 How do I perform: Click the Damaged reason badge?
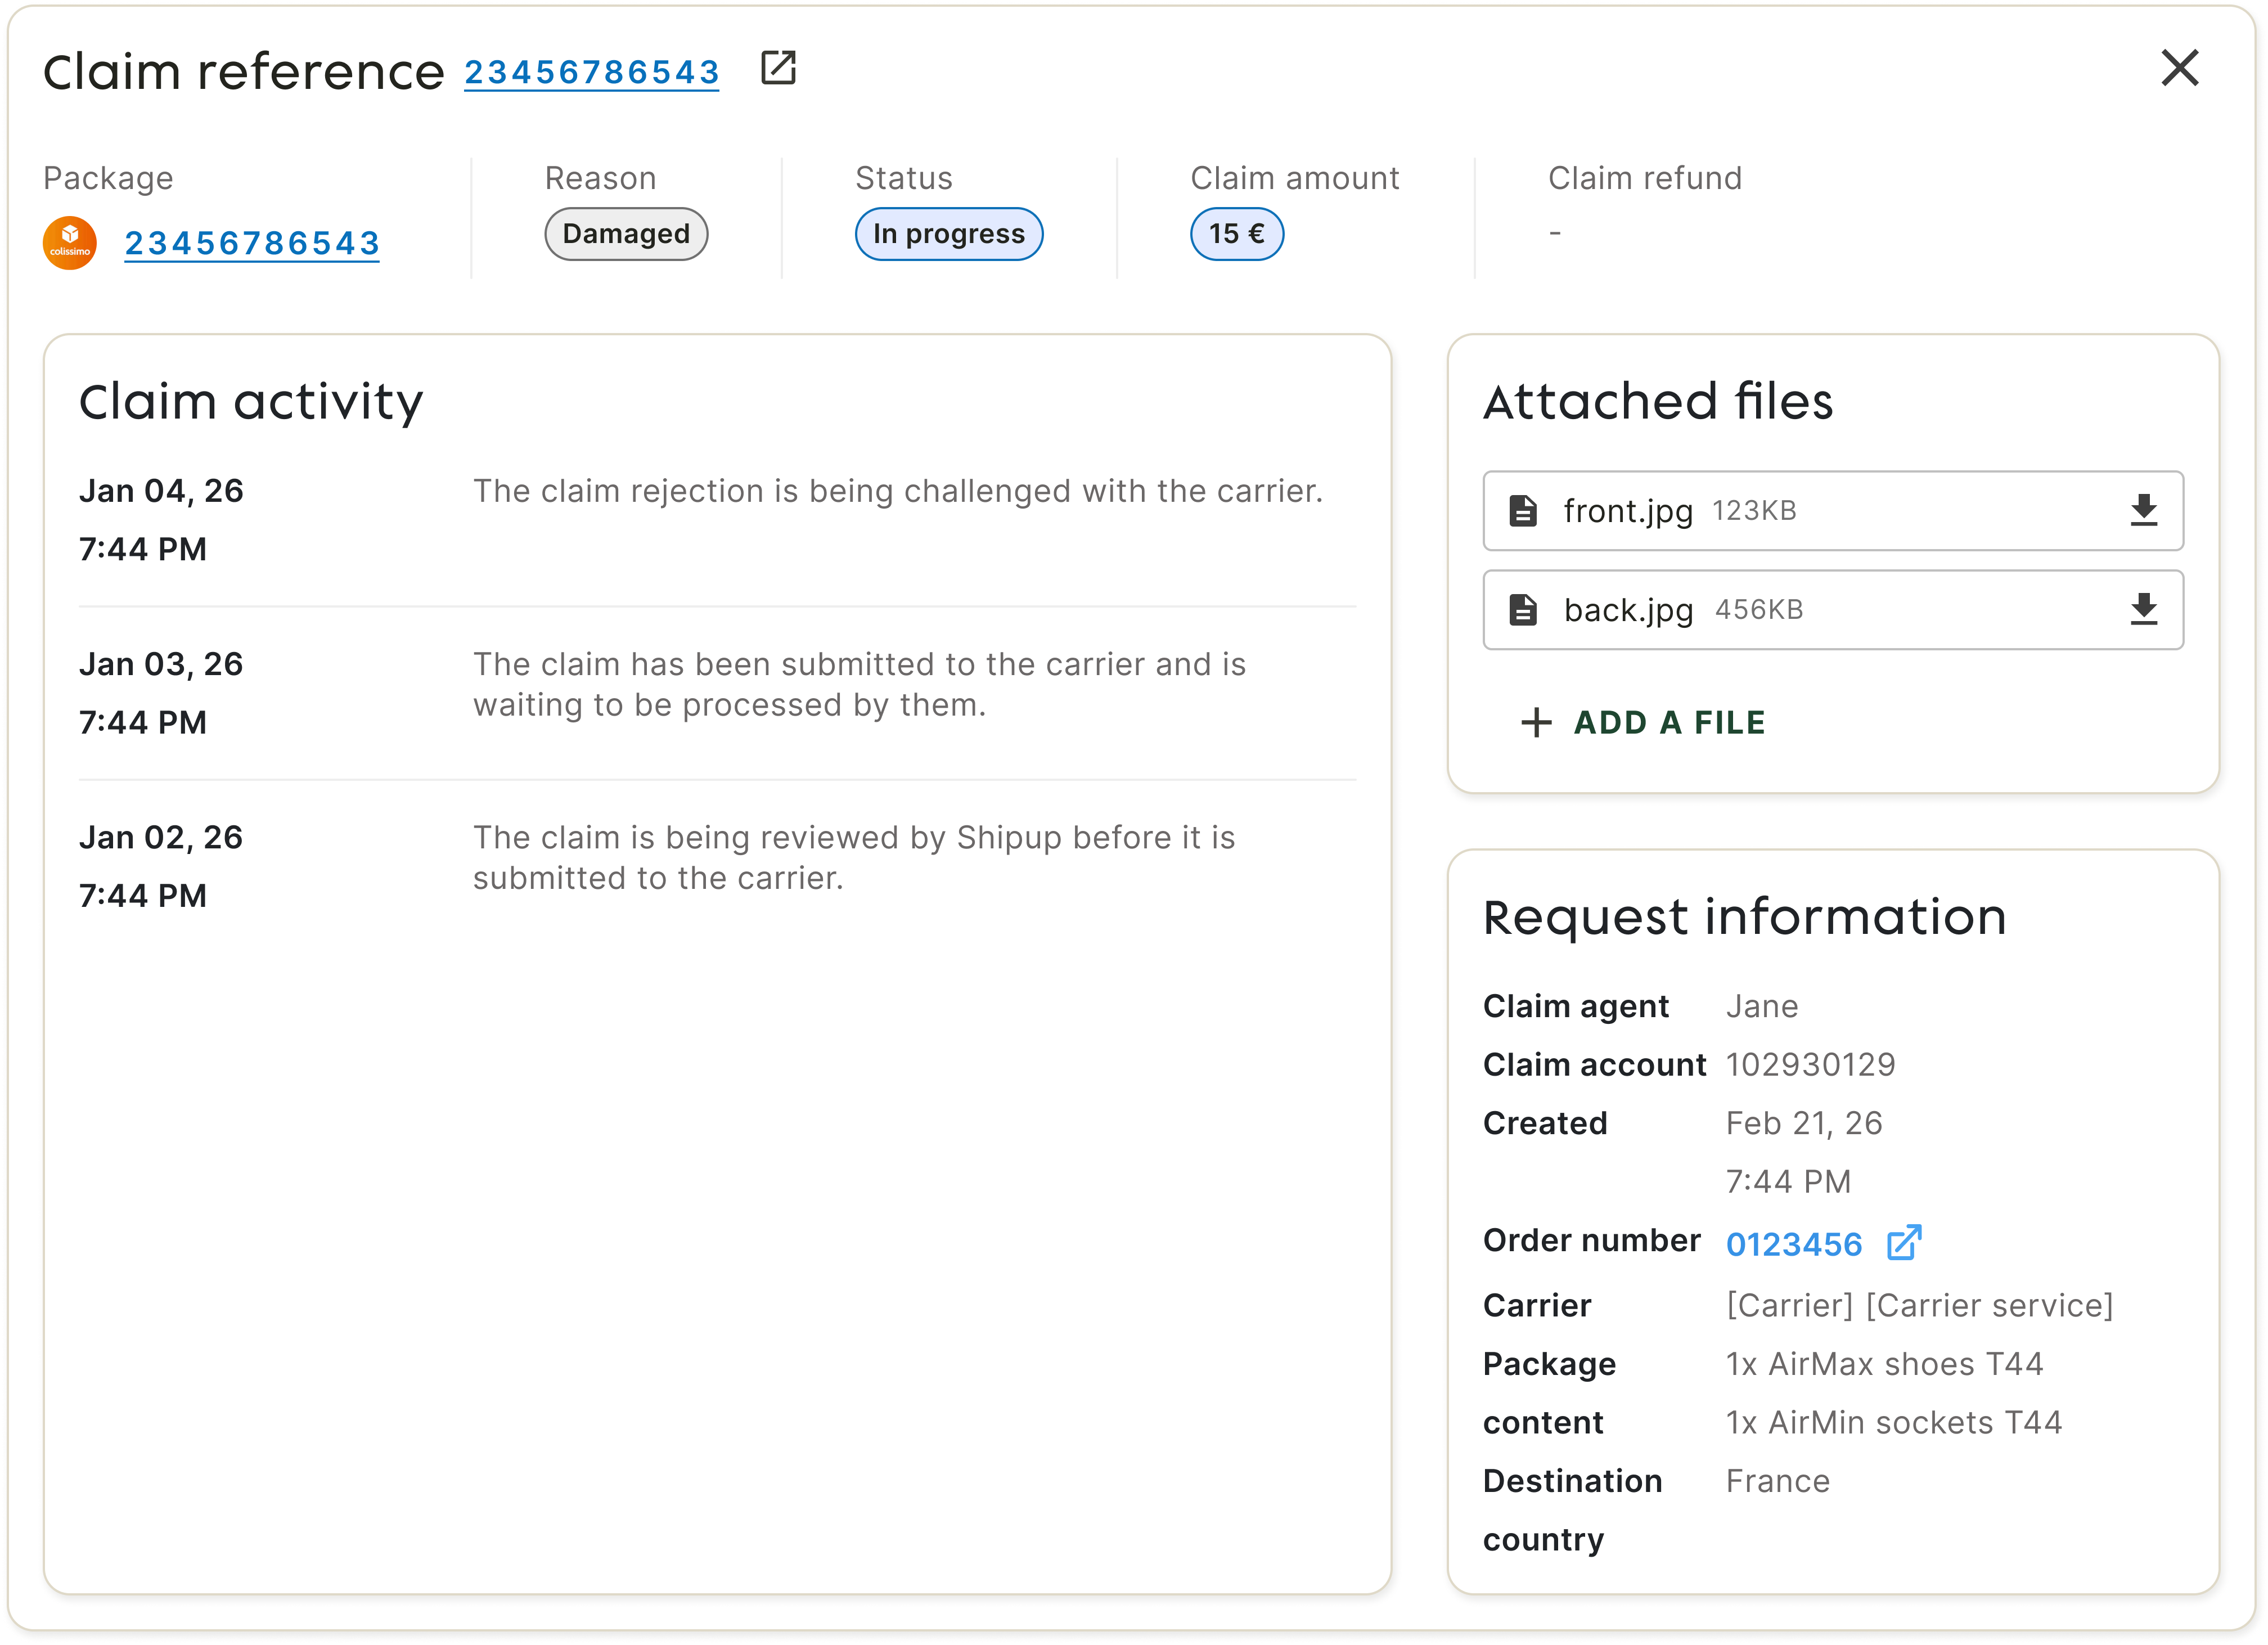626,234
